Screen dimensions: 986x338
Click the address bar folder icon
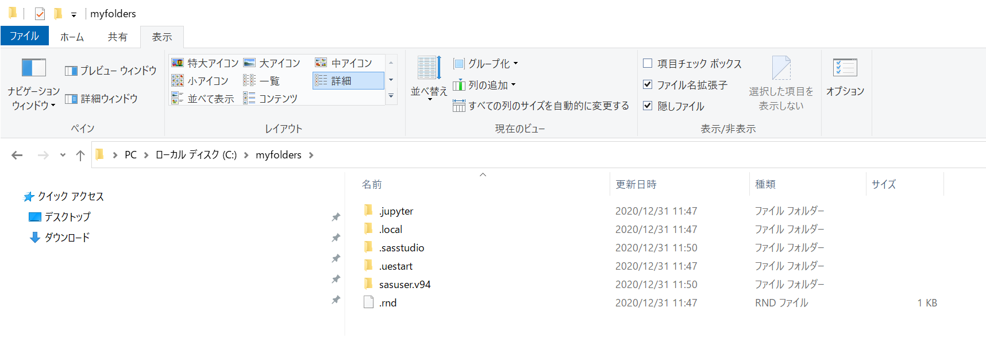click(x=100, y=154)
